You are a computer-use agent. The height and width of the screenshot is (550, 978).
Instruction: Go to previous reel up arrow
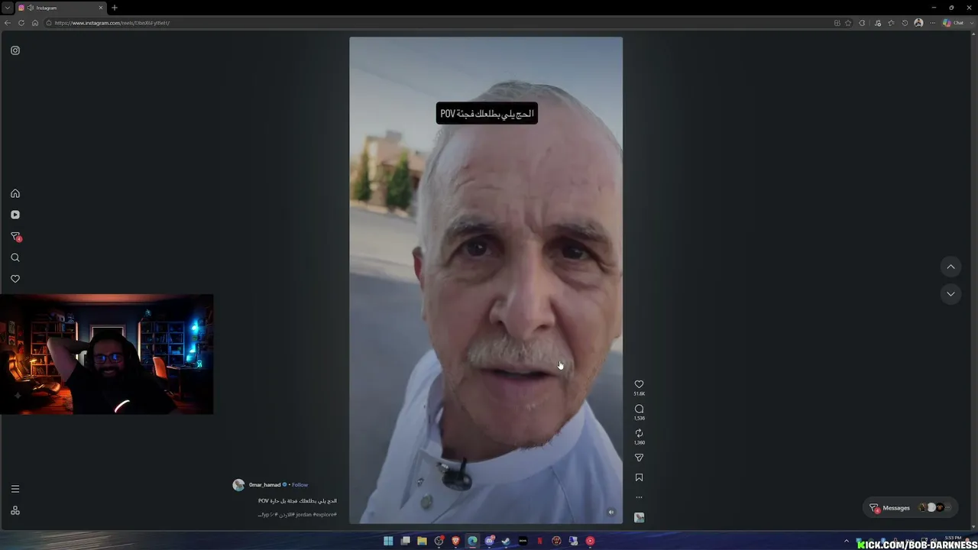click(x=950, y=267)
